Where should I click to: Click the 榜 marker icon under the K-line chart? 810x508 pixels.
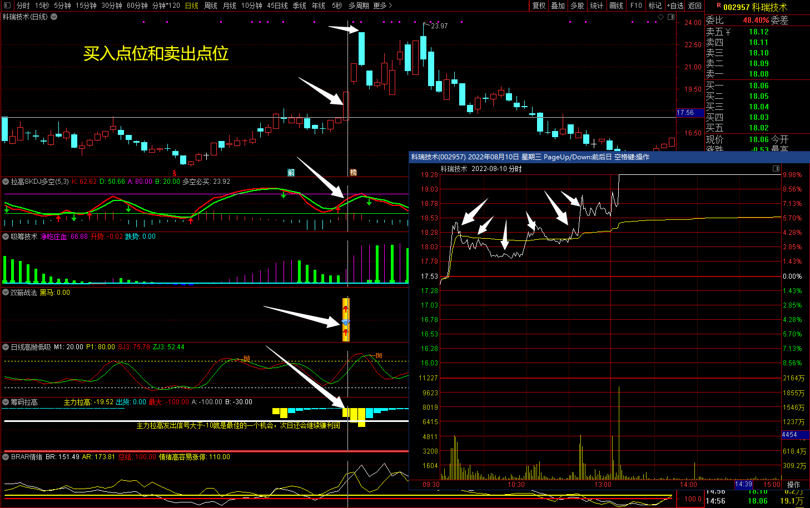click(353, 173)
